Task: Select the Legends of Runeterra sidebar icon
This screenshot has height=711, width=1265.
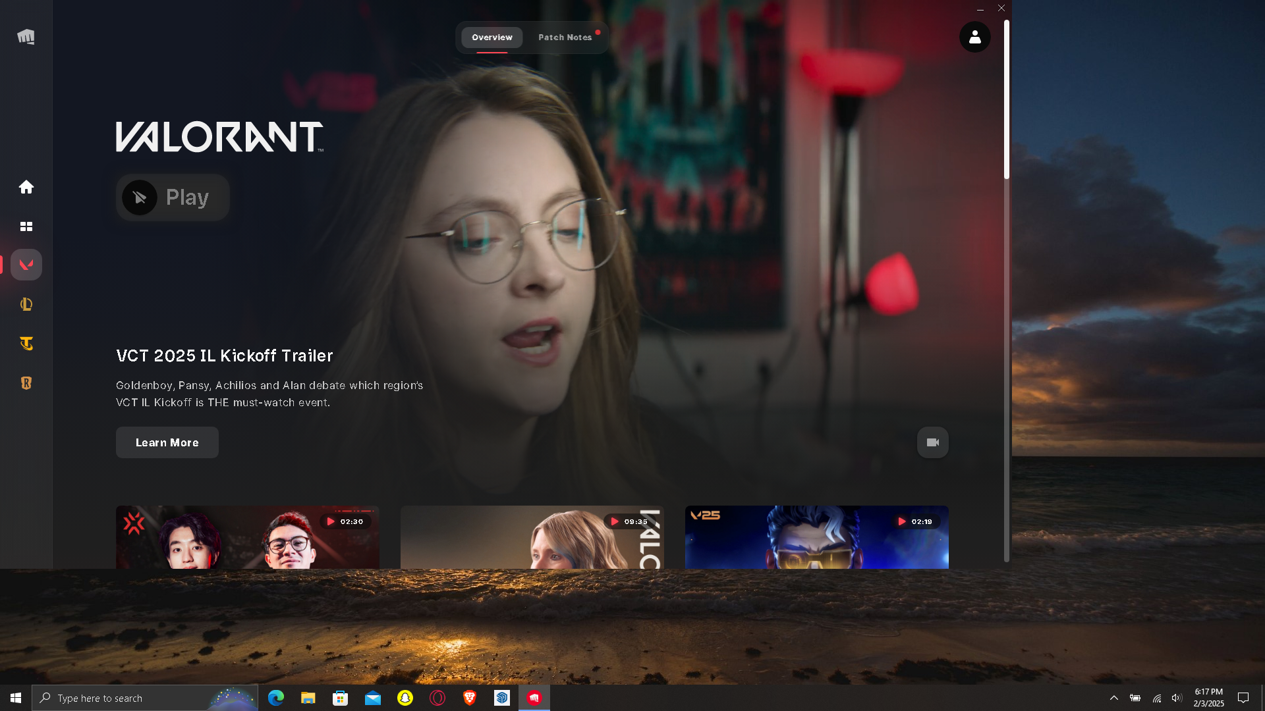Action: 26,383
